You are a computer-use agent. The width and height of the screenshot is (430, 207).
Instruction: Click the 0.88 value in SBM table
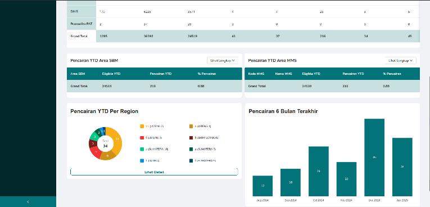(x=201, y=86)
